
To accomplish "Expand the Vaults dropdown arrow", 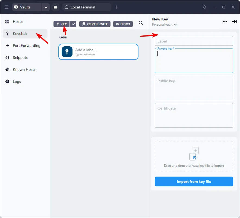I will [x=46, y=7].
